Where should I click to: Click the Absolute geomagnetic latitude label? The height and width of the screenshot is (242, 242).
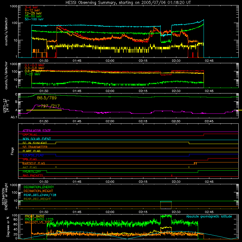209,216
